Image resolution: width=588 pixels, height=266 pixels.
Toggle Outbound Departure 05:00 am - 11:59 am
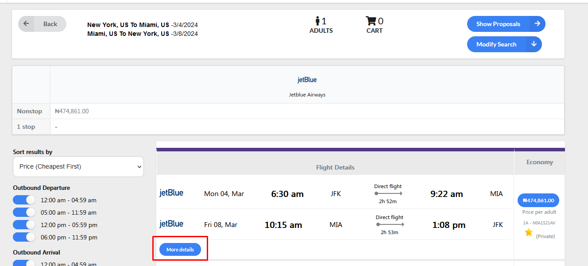click(x=24, y=212)
